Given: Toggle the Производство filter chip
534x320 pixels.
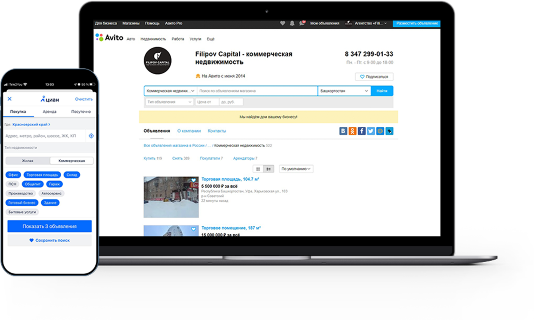Looking at the screenshot, I should (21, 193).
